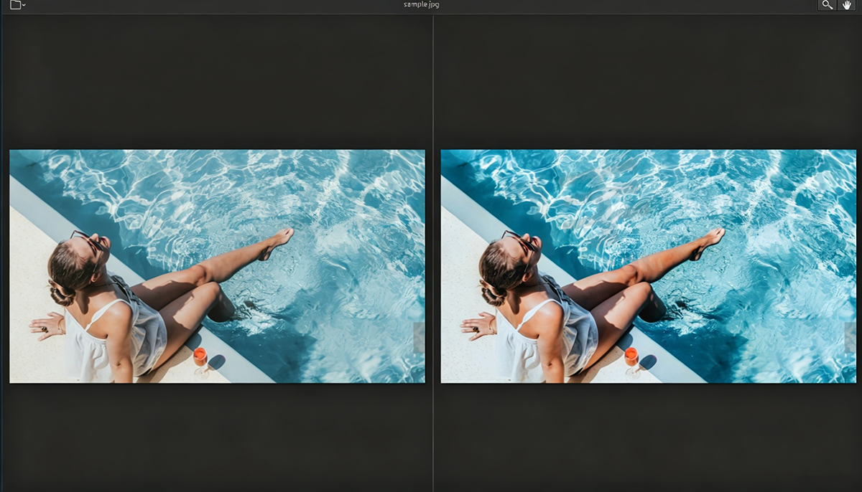Click the left comparison image of the pool

pyautogui.click(x=217, y=266)
